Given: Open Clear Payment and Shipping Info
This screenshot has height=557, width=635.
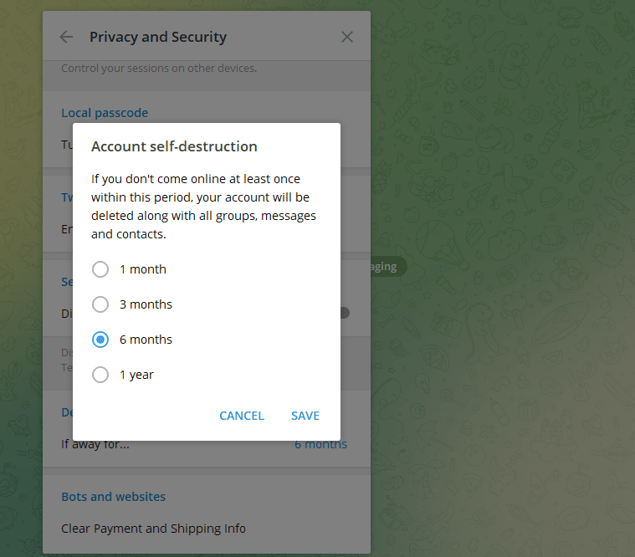Looking at the screenshot, I should [153, 529].
